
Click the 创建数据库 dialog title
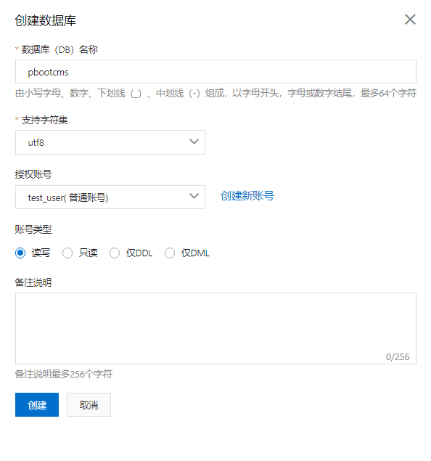click(x=46, y=20)
